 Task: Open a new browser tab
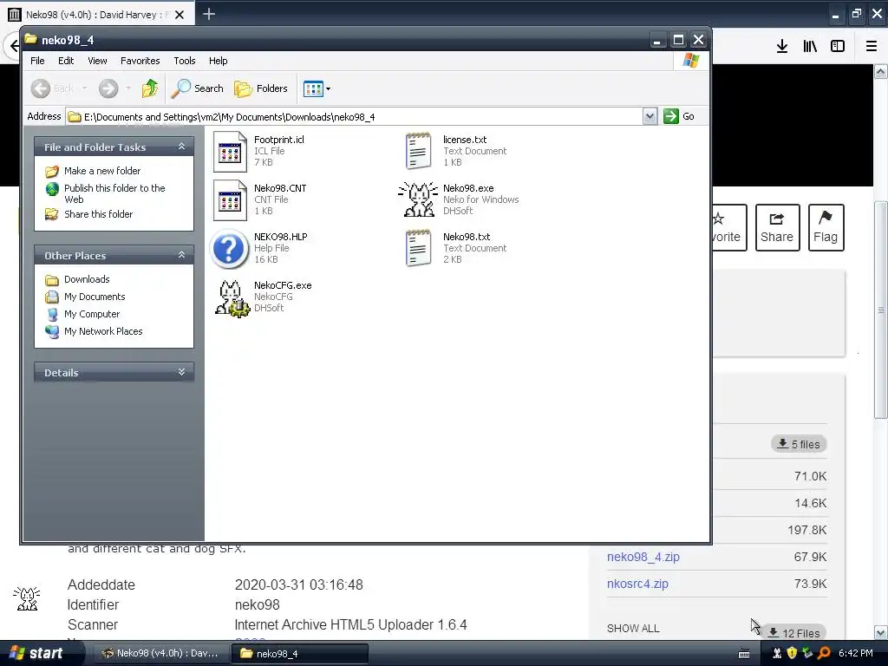coord(208,14)
